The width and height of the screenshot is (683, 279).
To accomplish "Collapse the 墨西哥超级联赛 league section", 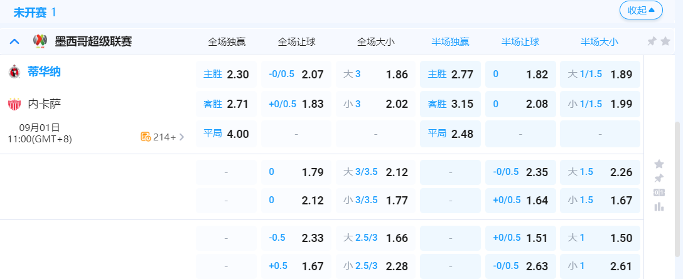I will (x=14, y=42).
